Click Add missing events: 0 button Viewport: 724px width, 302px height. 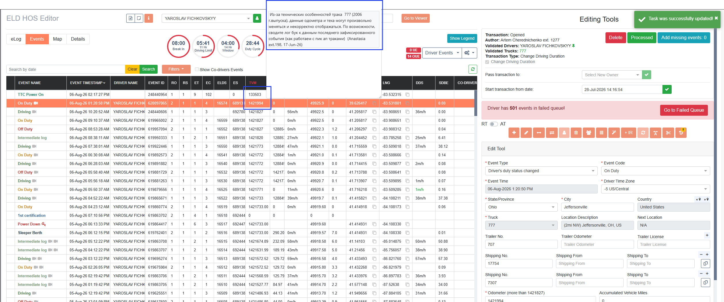(684, 38)
